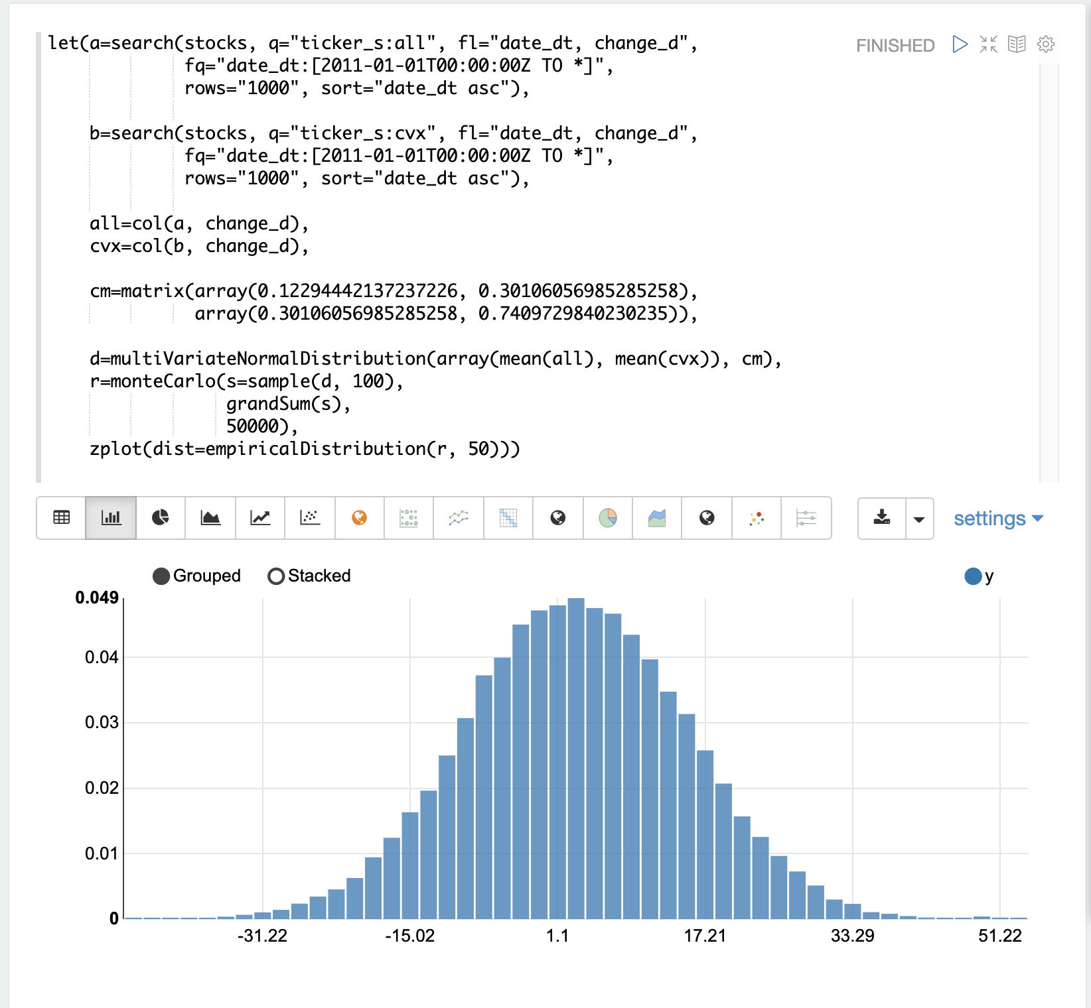
Task: Choose the line chart visualization
Action: click(x=260, y=518)
